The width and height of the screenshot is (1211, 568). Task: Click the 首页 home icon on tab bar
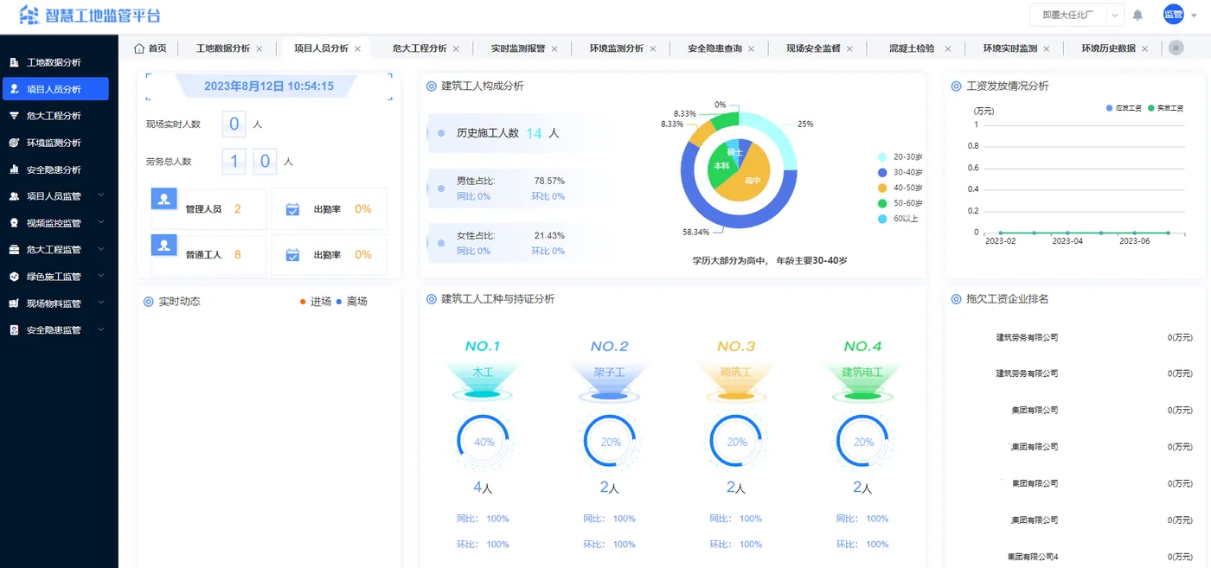[x=138, y=48]
